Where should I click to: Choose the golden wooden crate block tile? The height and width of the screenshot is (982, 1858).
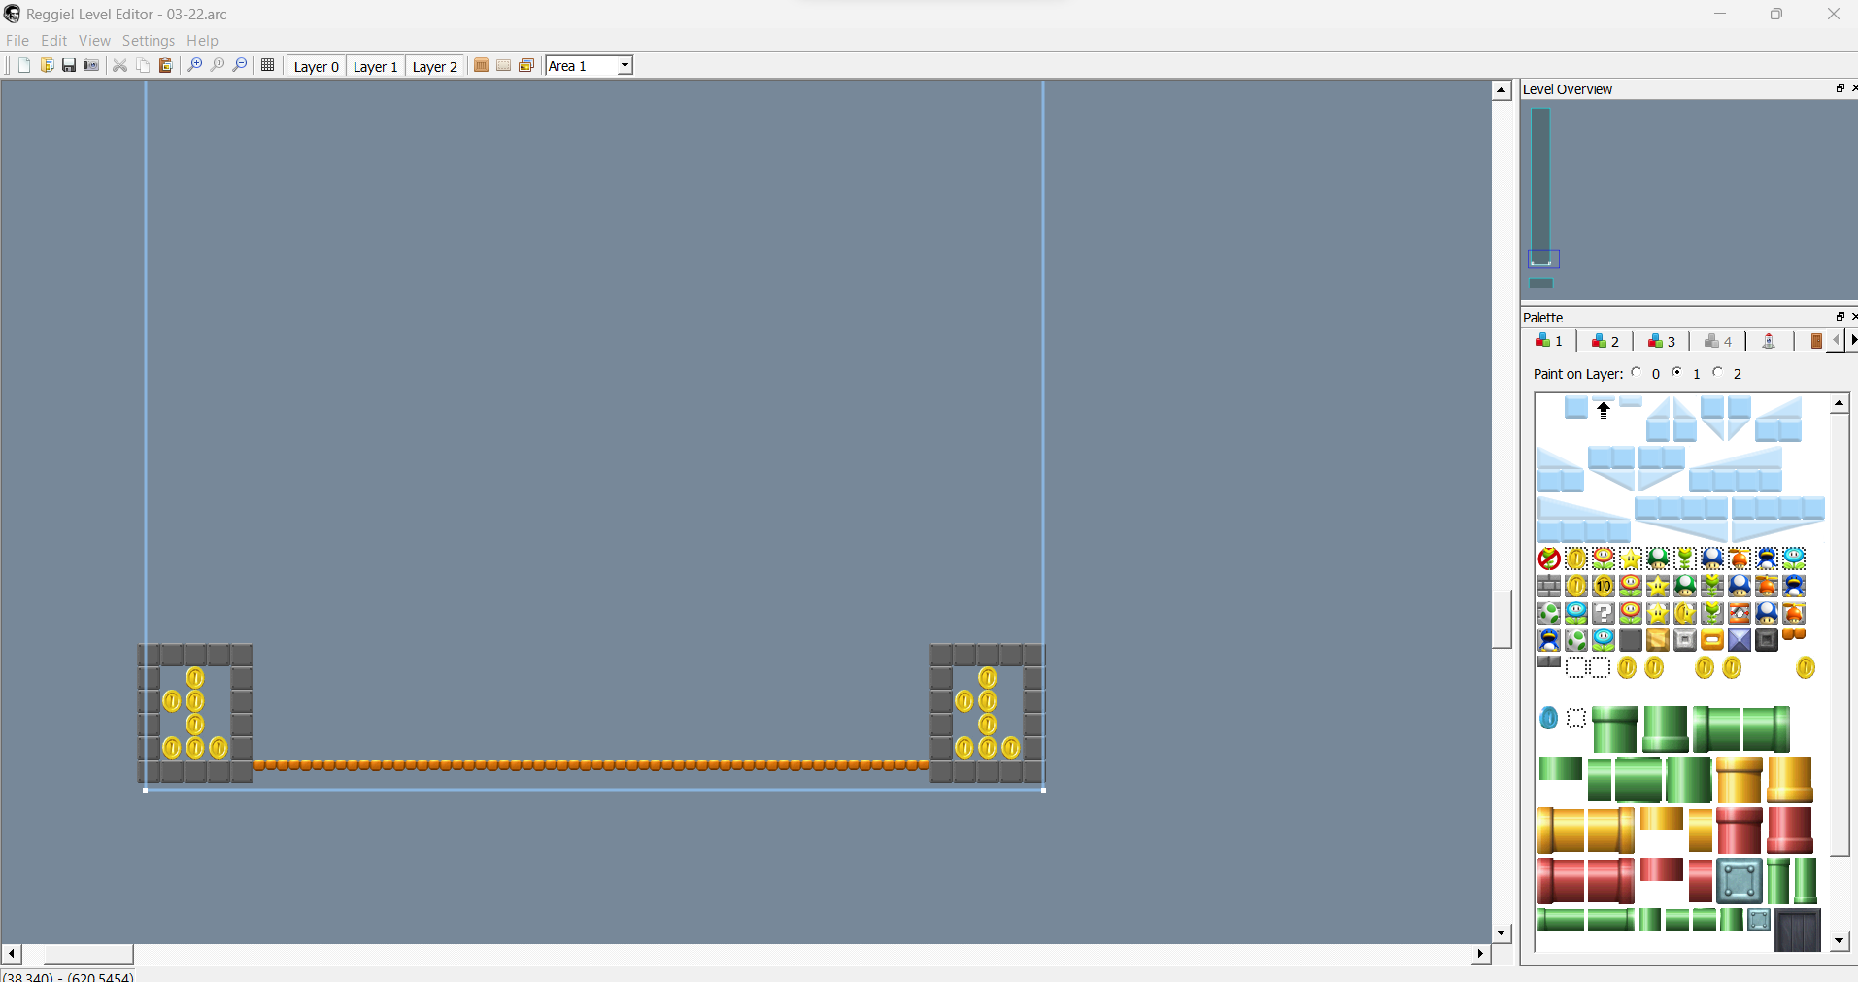[x=1658, y=640]
